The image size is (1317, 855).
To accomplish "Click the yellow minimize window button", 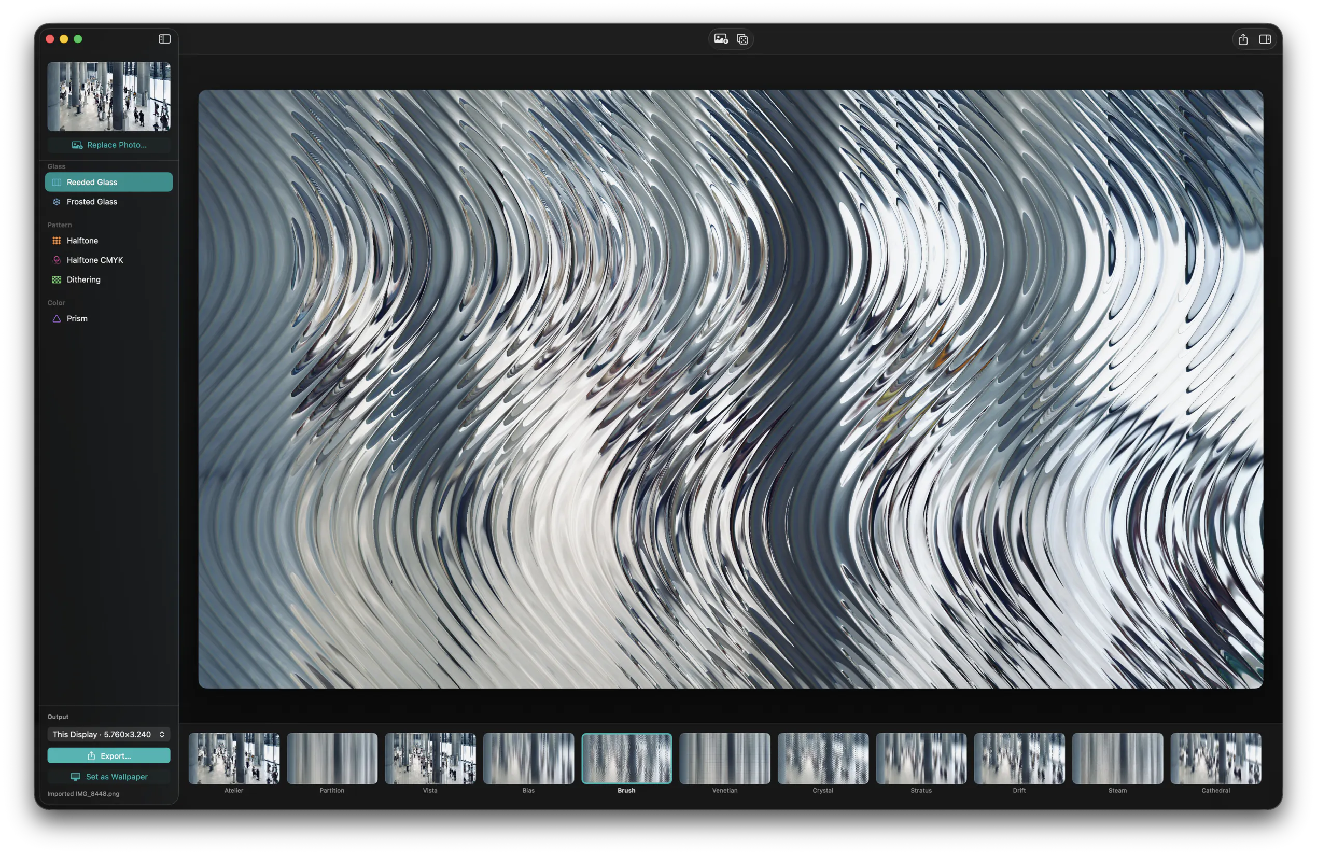I will tap(64, 39).
